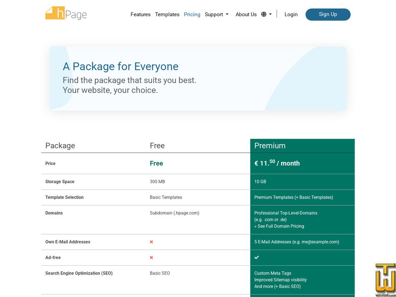
Task: Click the Own E-Mail Addresses label
Action: pyautogui.click(x=68, y=242)
